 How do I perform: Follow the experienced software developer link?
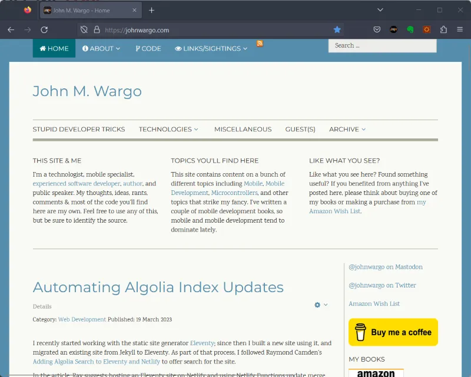click(77, 184)
